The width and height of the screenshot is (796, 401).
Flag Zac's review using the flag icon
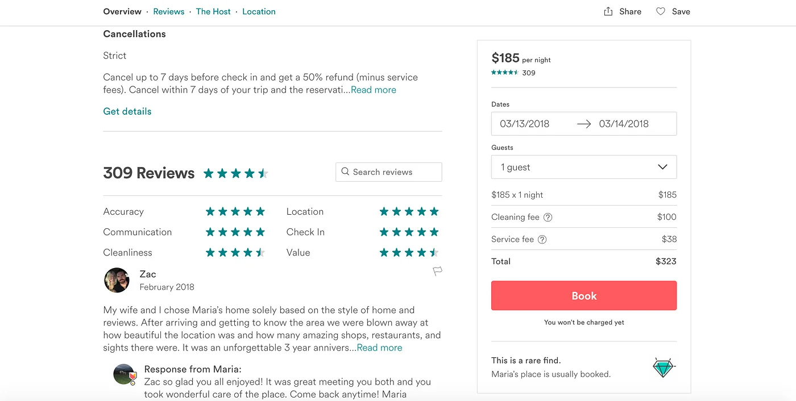click(437, 271)
